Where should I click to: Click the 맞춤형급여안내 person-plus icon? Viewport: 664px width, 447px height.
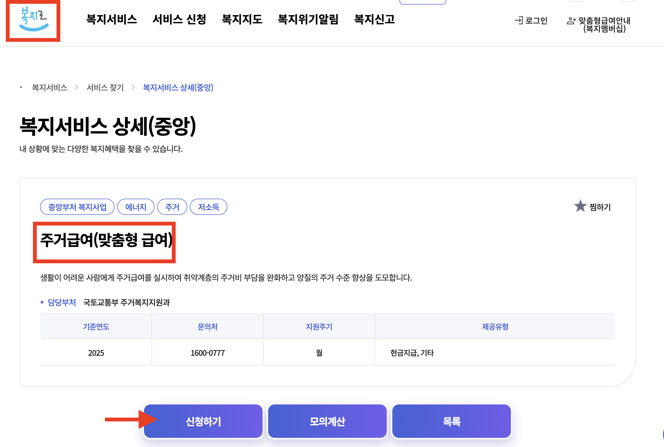tap(571, 21)
